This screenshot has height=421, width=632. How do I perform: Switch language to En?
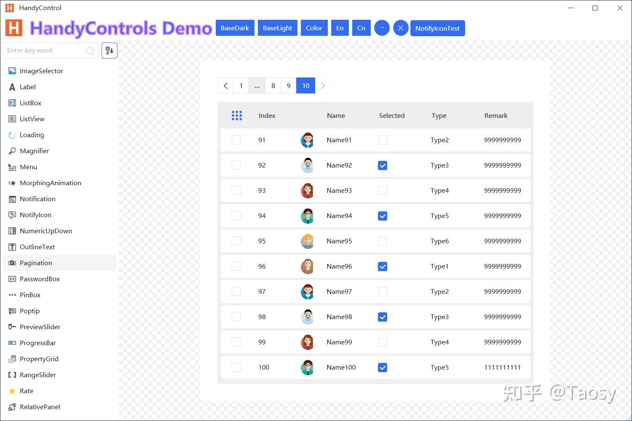point(340,28)
